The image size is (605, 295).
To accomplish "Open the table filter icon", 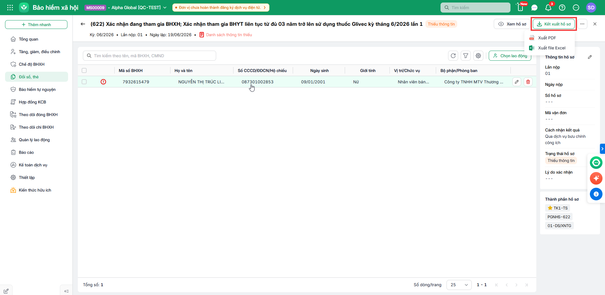I will click(466, 56).
